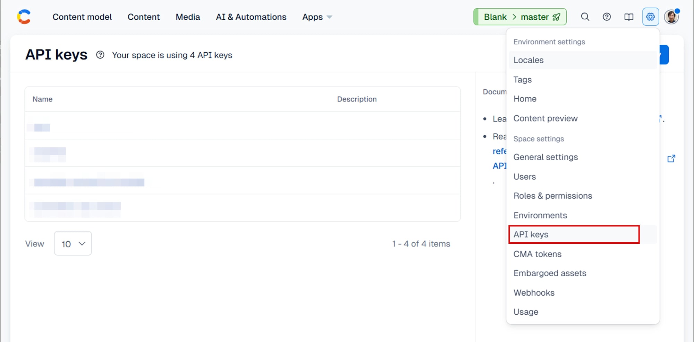This screenshot has width=694, height=342.
Task: Expand the Apps dropdown menu
Action: tap(317, 17)
